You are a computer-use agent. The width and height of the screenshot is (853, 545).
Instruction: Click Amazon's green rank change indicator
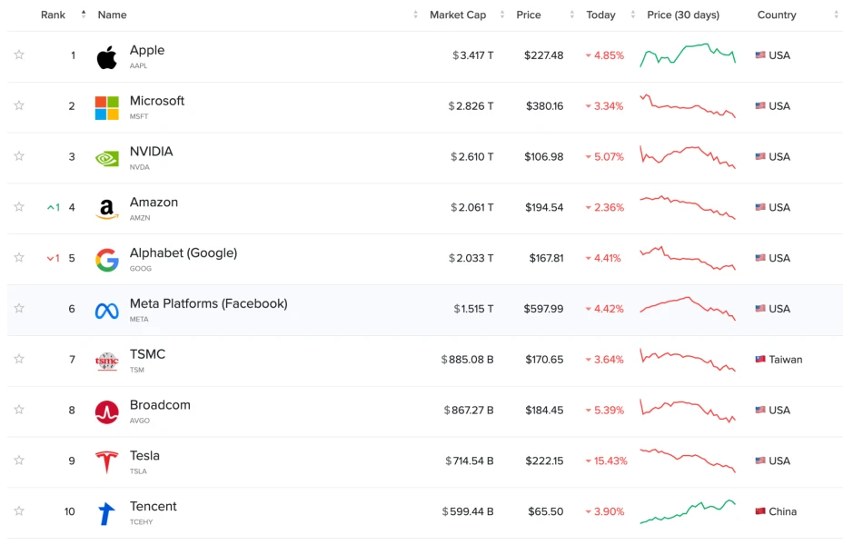54,207
